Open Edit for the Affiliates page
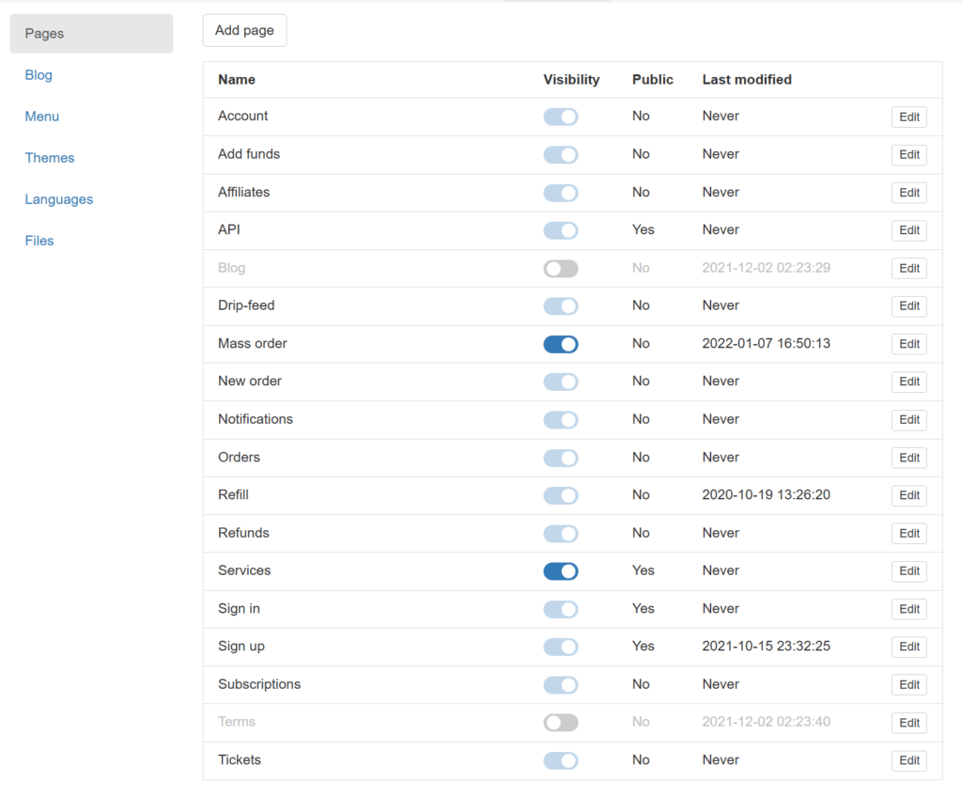The image size is (962, 796). [x=908, y=193]
